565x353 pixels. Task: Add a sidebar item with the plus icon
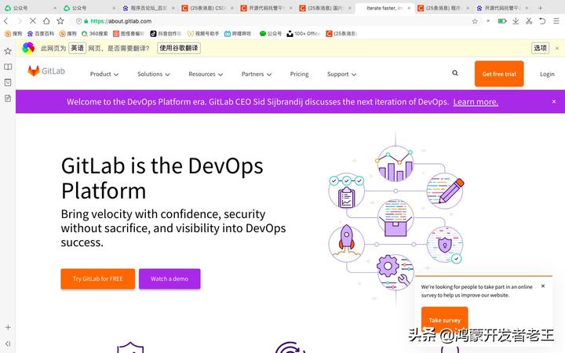(x=8, y=327)
